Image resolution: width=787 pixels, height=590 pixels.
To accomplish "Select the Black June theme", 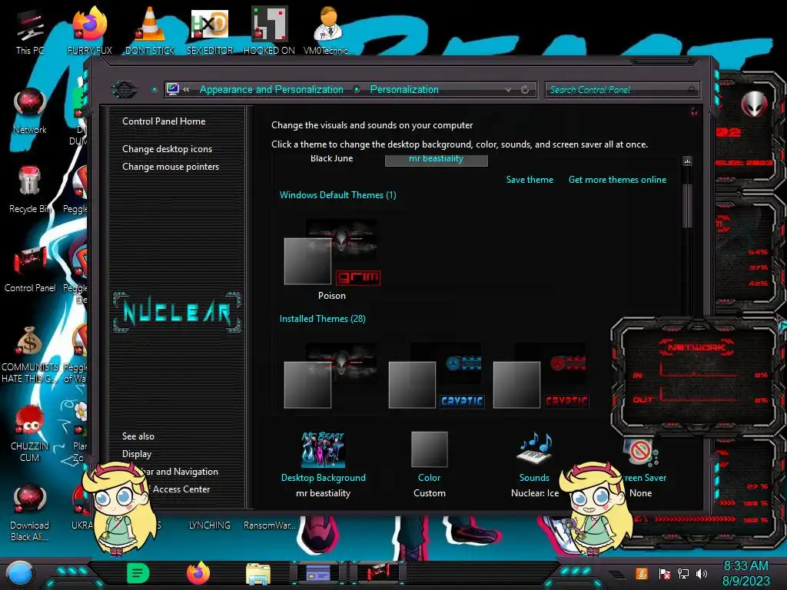I will pos(332,158).
